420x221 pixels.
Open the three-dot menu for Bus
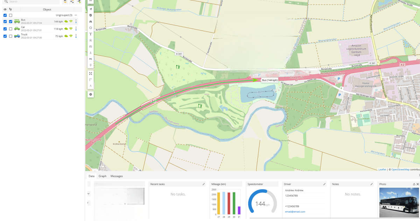76,21
